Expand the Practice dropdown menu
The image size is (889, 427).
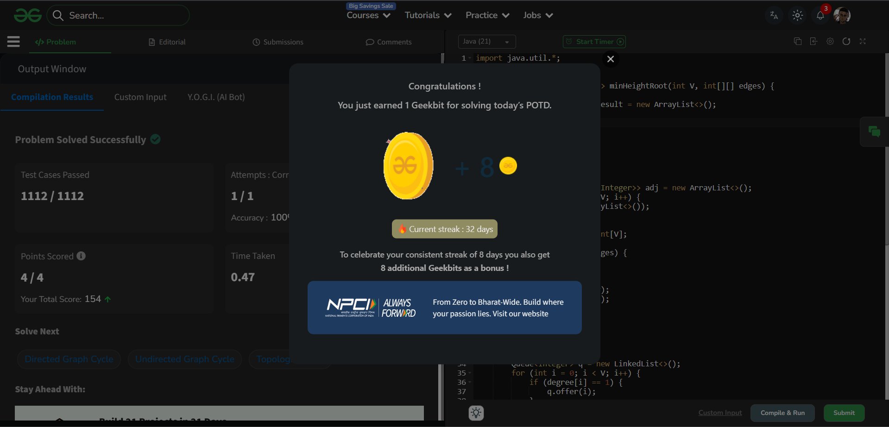coord(487,15)
